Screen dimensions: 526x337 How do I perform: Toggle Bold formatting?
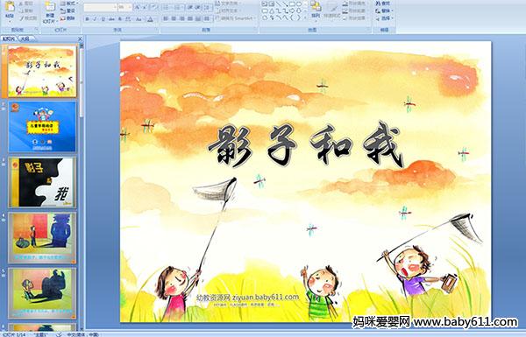(x=87, y=19)
